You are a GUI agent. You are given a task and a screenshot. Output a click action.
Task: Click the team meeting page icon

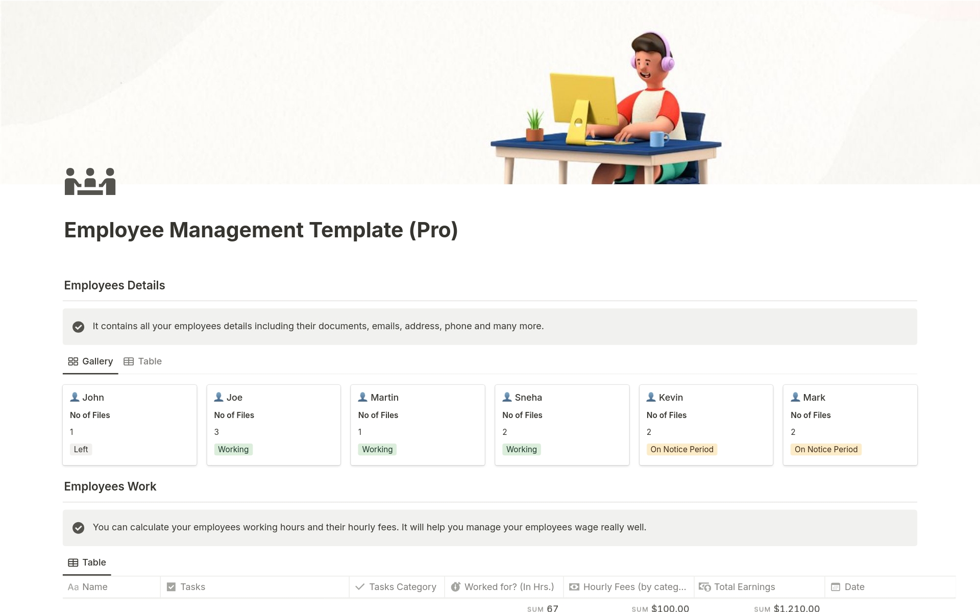[90, 181]
